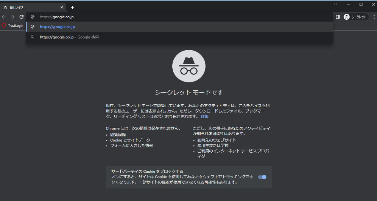Choose the Google 検索 search suggestion

[179, 37]
